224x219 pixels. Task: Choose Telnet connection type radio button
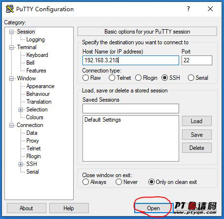[112, 78]
